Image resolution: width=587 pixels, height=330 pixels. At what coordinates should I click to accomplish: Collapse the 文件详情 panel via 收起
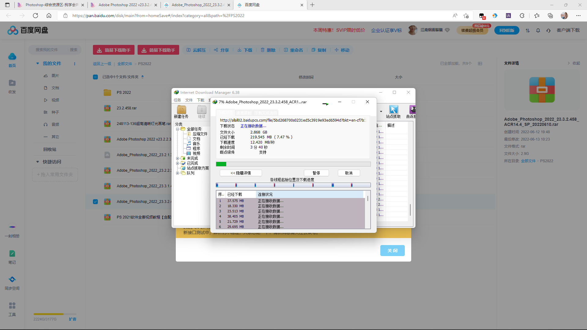tap(574, 63)
